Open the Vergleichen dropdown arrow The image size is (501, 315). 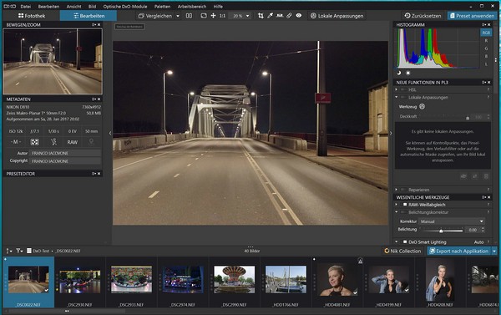(178, 16)
